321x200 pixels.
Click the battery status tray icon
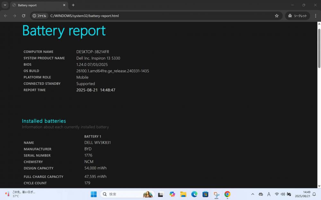point(289,194)
